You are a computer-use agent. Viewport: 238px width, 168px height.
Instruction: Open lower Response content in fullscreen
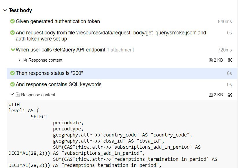point(230,95)
